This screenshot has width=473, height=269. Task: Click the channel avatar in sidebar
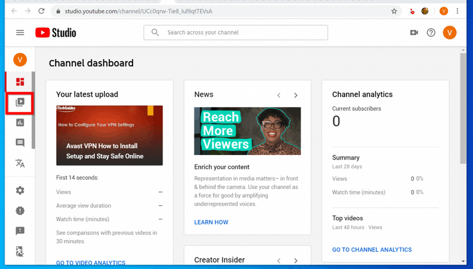20,60
